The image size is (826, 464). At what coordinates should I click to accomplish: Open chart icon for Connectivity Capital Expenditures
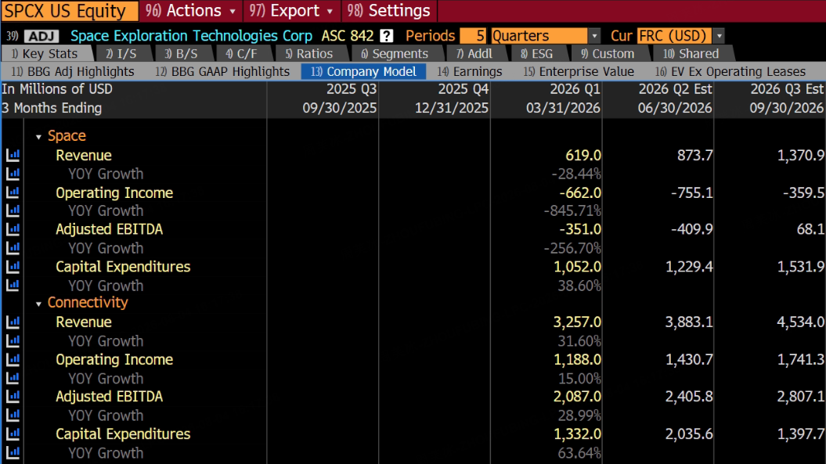coord(13,433)
